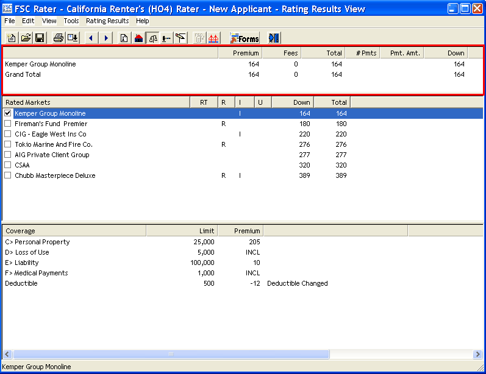
Task: Open the Tools menu
Action: pyautogui.click(x=71, y=21)
